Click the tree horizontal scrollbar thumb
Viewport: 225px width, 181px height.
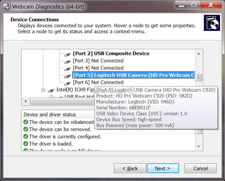click(62, 101)
